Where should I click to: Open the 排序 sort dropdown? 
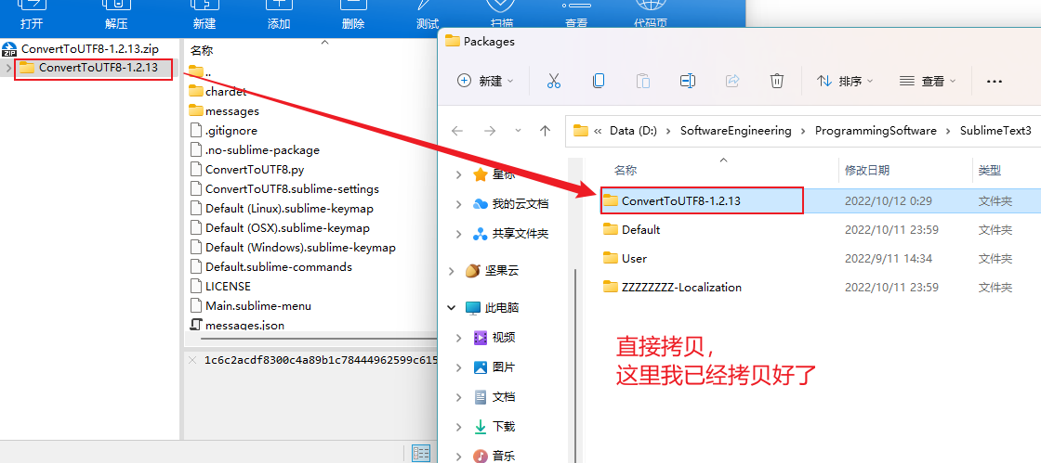845,81
